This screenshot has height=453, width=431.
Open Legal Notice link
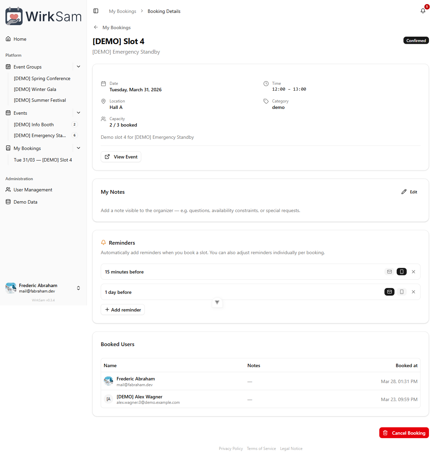(x=291, y=449)
